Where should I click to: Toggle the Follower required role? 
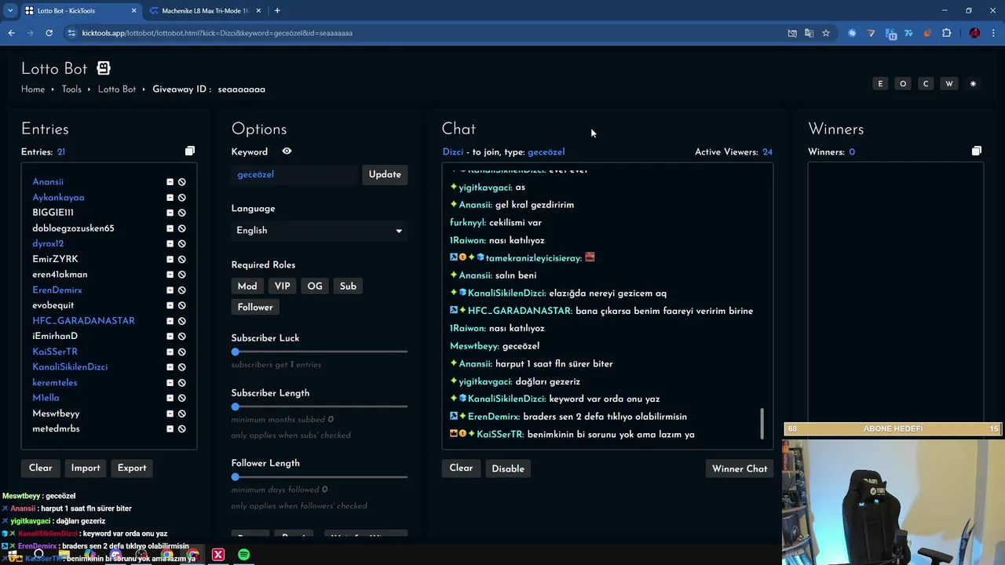pyautogui.click(x=255, y=308)
